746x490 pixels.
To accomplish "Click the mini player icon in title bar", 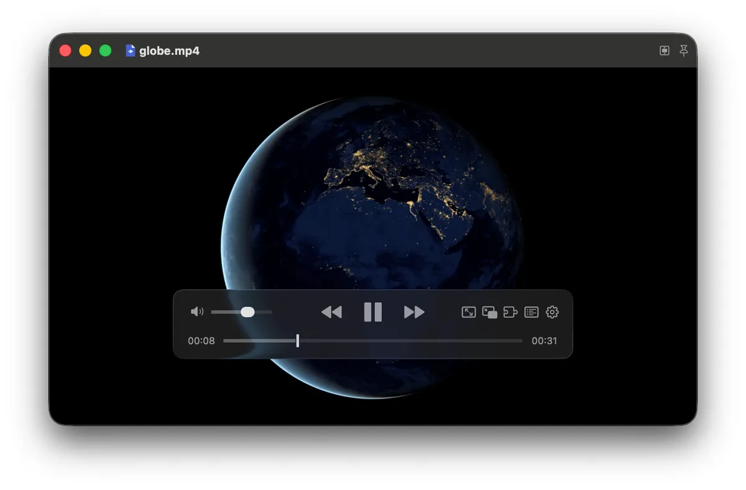I will [x=665, y=51].
